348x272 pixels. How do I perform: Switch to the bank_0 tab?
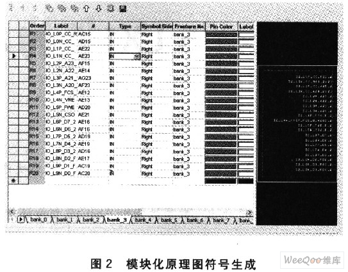pyautogui.click(x=38, y=220)
